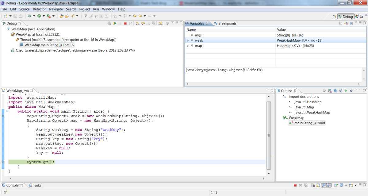
Task: Click the editor vertical scrollbar
Action: click(269, 135)
